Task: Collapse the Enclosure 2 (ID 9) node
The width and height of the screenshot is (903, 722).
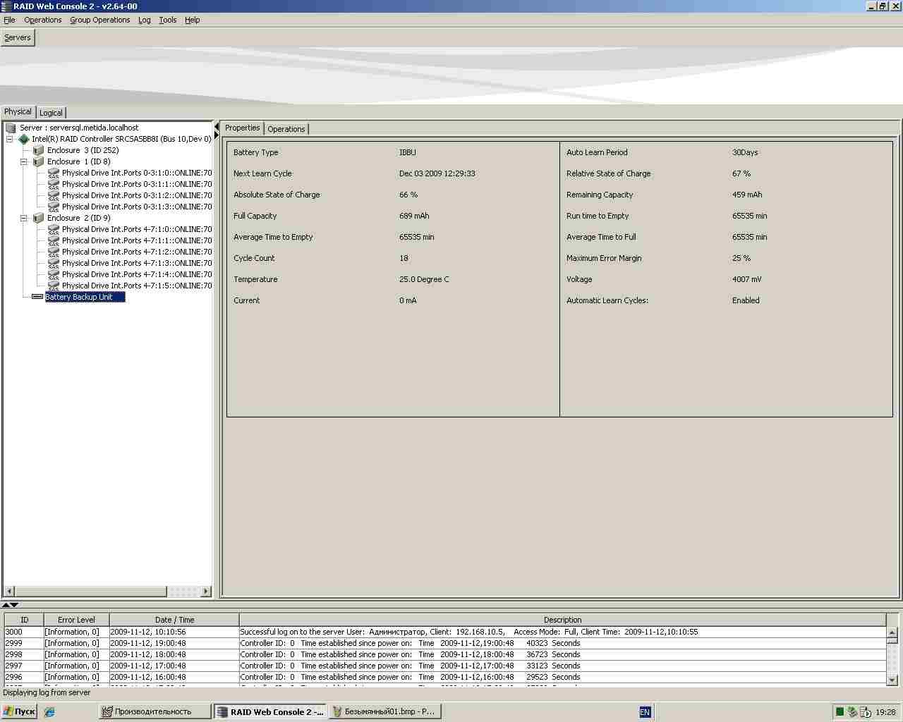Action: pos(23,218)
